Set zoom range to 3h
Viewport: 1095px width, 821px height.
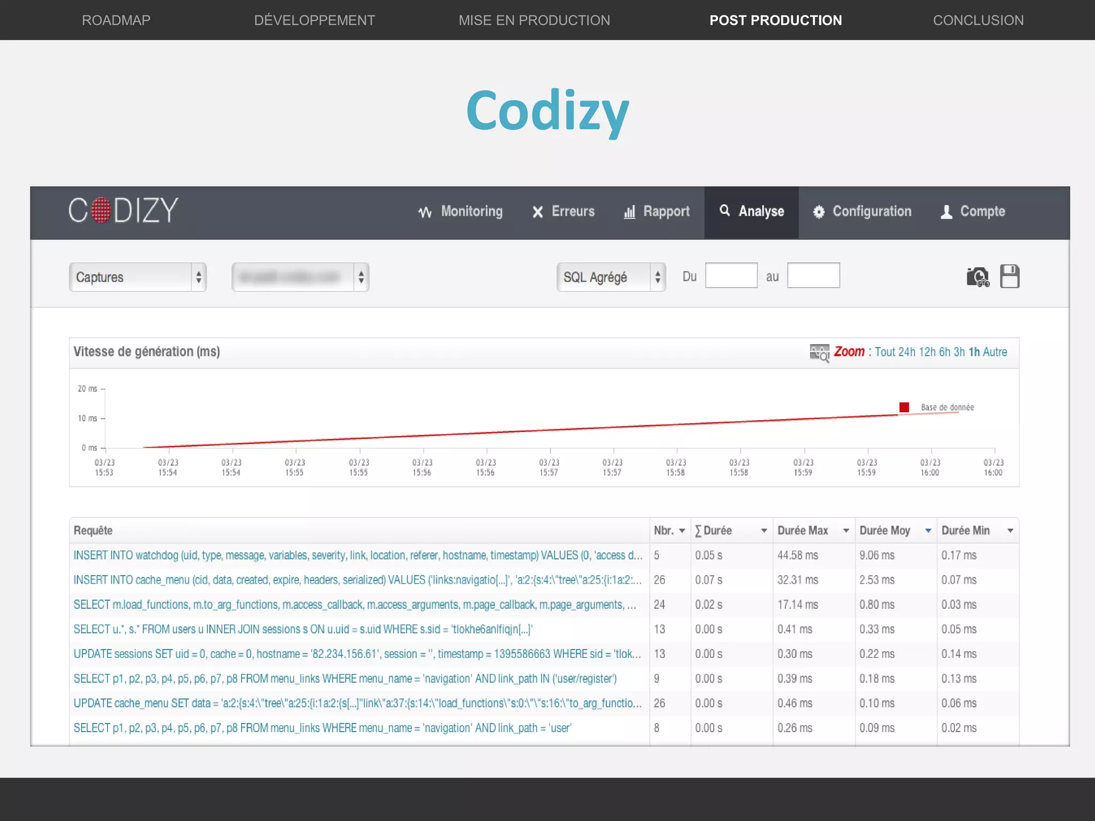960,352
